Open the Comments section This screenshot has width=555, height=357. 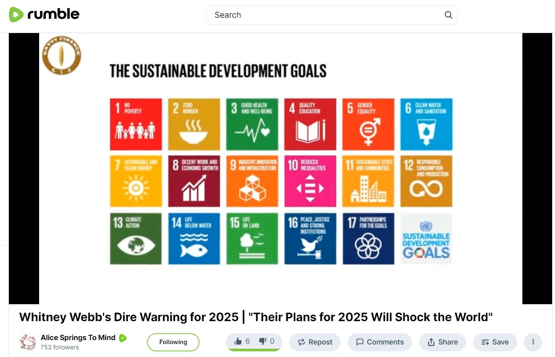380,342
